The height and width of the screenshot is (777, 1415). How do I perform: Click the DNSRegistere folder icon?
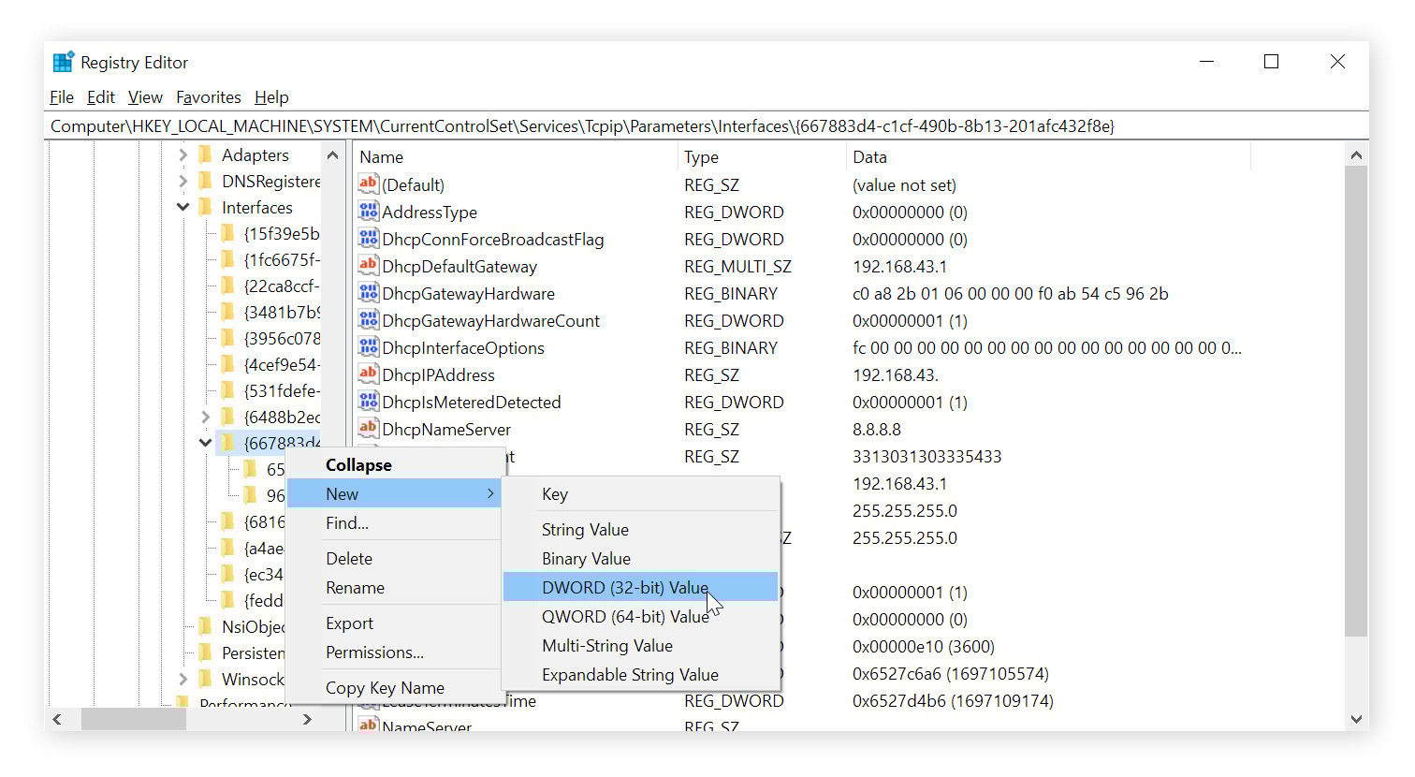[x=206, y=181]
